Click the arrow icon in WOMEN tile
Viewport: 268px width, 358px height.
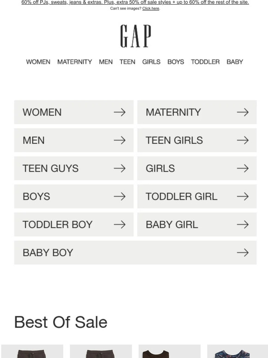[x=120, y=112]
